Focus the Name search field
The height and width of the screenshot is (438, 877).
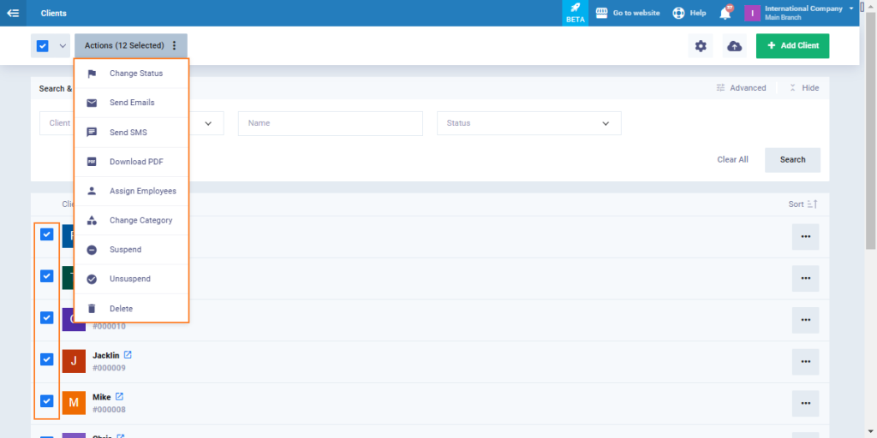(x=330, y=123)
